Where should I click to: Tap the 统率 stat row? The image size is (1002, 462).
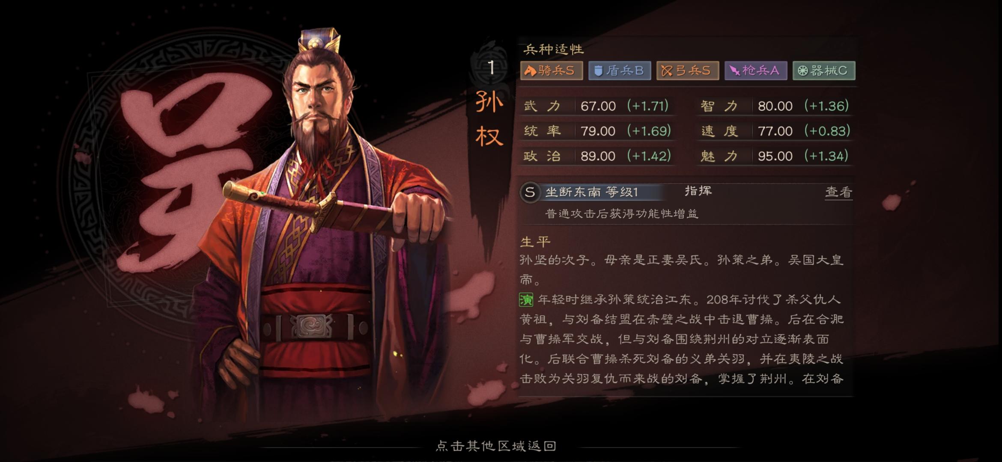click(x=598, y=130)
